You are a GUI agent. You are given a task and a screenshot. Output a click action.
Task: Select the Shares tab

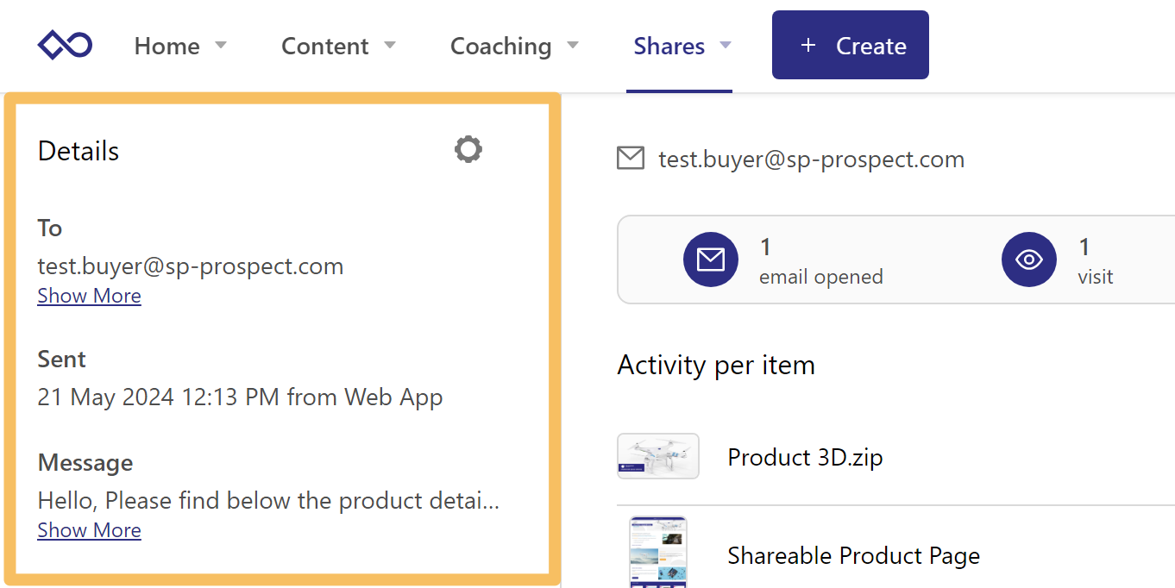point(669,46)
